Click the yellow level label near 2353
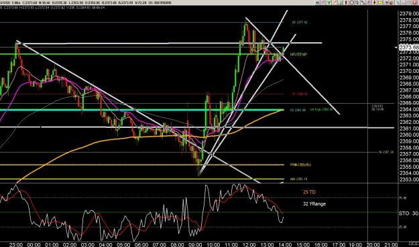 tap(298, 179)
